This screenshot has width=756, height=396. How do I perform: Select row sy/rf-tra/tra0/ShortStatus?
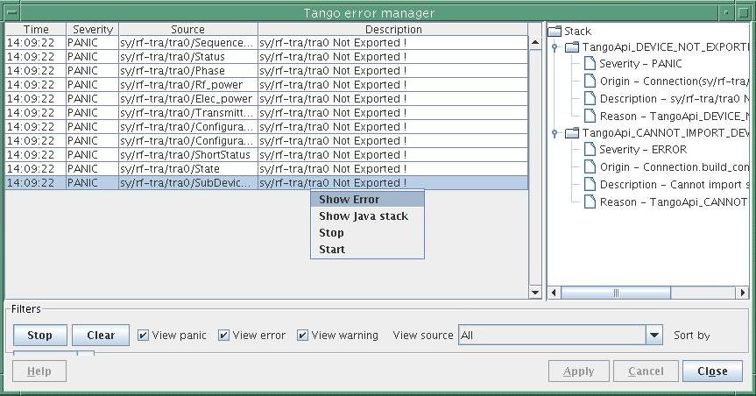(x=266, y=155)
